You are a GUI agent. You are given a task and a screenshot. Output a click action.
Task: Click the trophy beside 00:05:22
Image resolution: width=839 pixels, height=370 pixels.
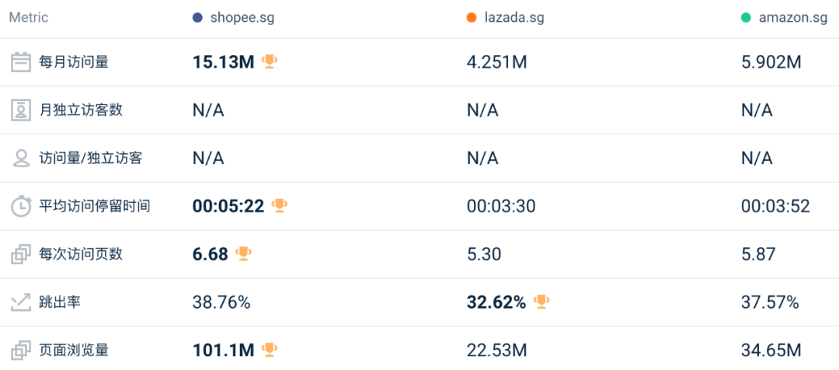(280, 206)
